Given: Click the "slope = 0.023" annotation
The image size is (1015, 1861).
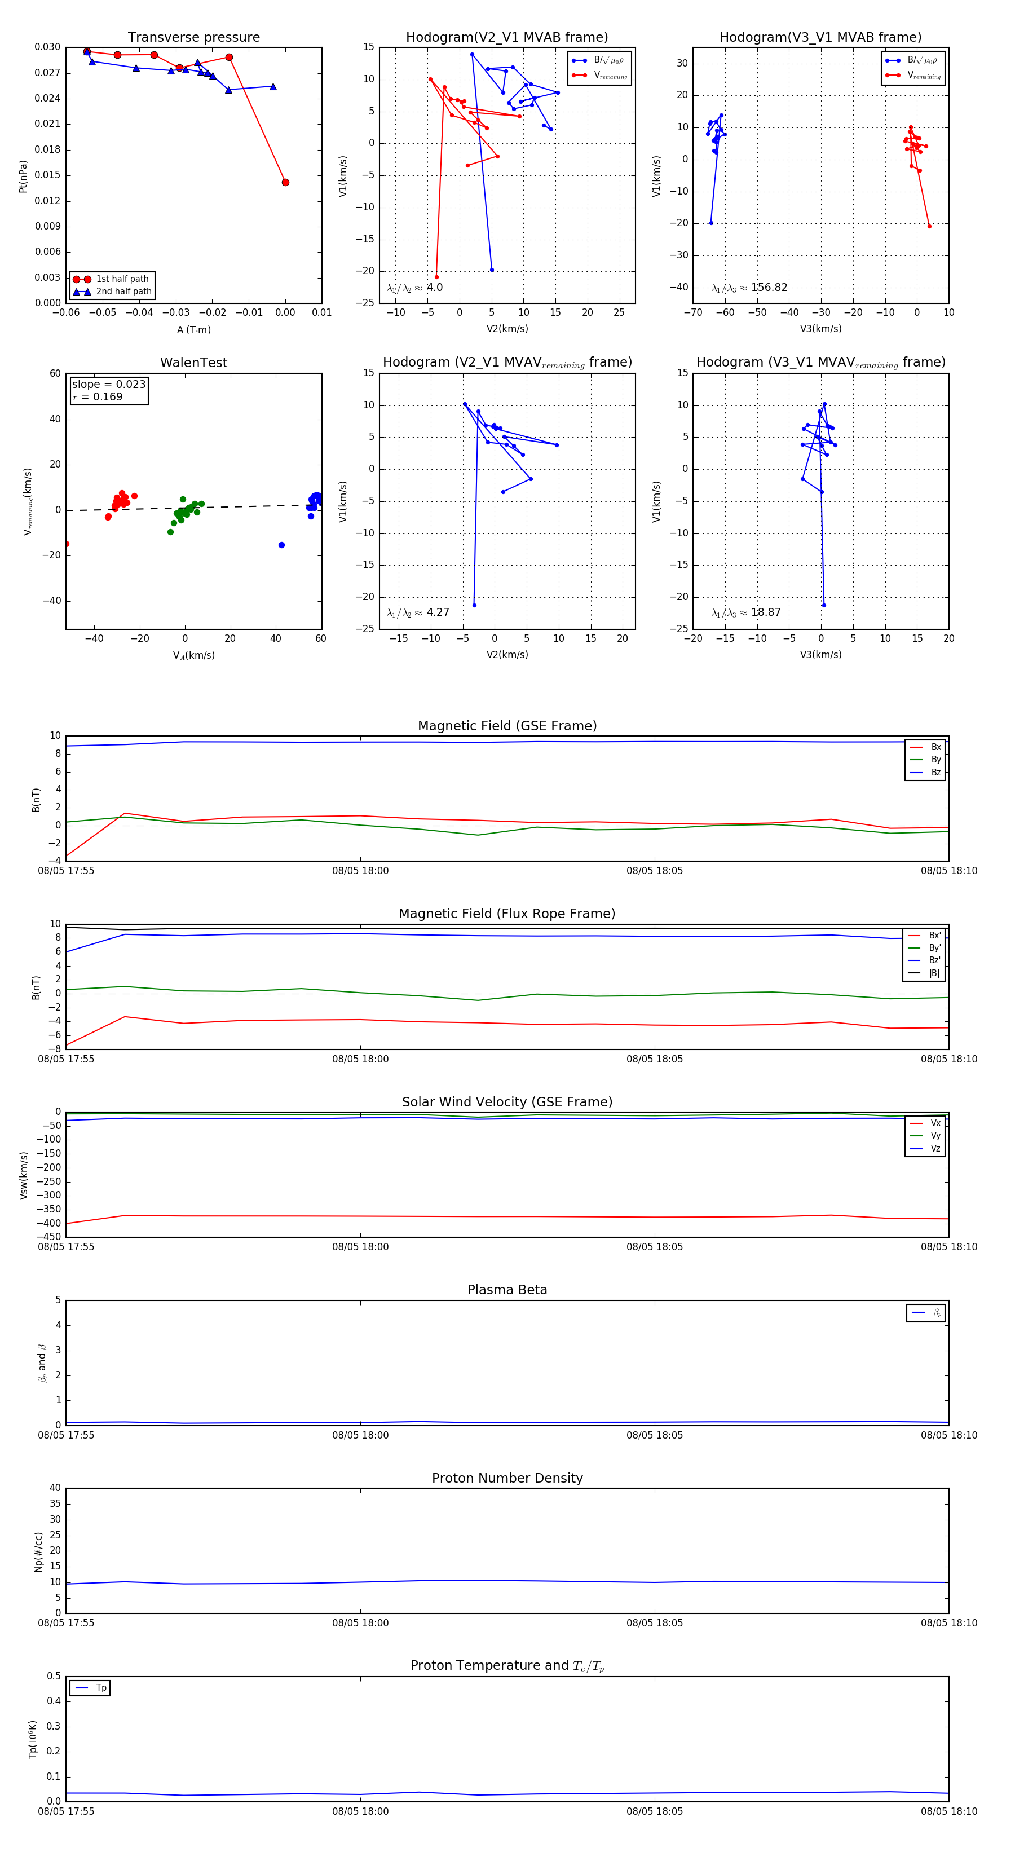Looking at the screenshot, I should pyautogui.click(x=109, y=385).
